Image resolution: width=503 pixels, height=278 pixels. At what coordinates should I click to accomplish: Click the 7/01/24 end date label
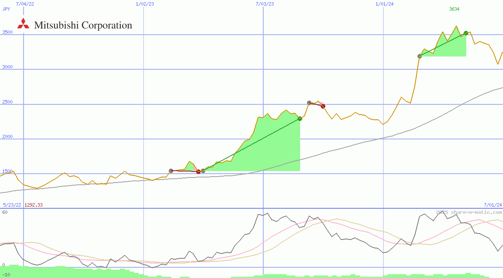pos(493,205)
